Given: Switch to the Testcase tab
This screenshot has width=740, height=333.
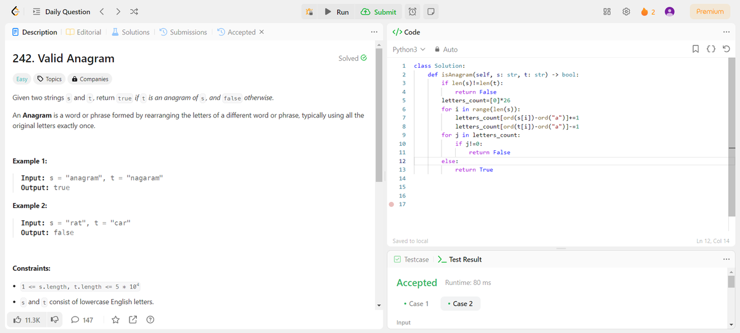Looking at the screenshot, I should pyautogui.click(x=411, y=259).
